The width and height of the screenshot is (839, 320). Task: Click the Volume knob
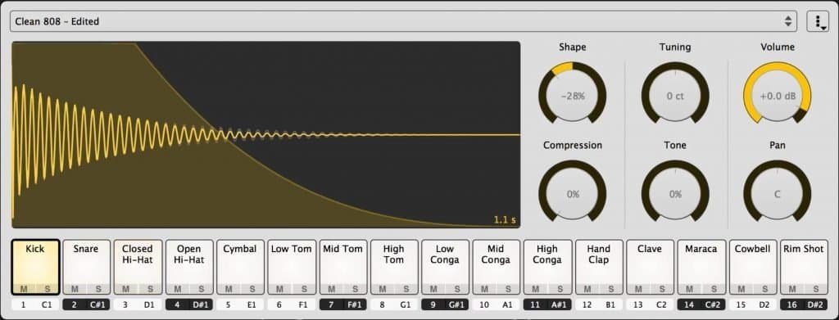[778, 96]
